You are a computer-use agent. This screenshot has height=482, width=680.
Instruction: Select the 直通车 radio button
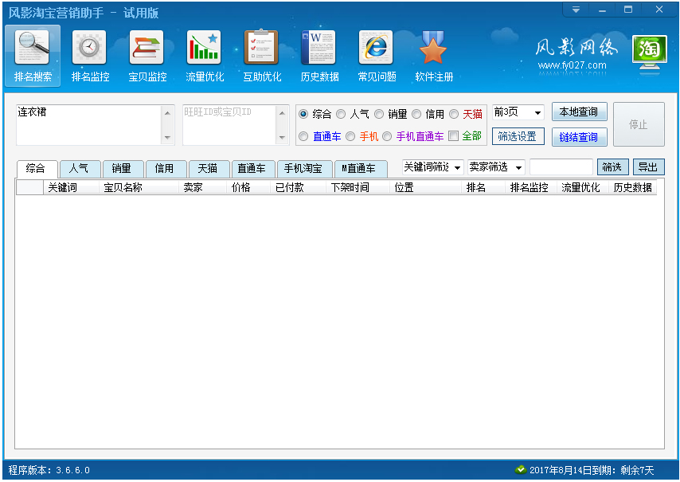pyautogui.click(x=303, y=137)
